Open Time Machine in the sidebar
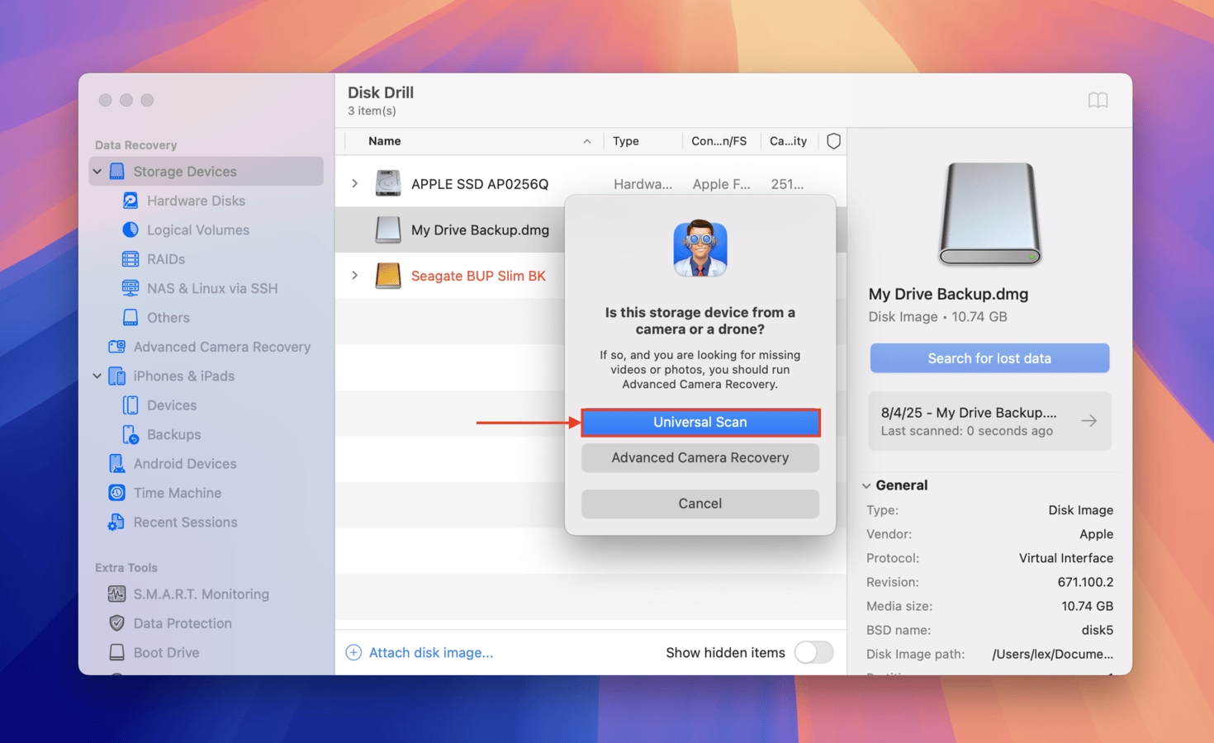This screenshot has width=1214, height=743. point(178,493)
